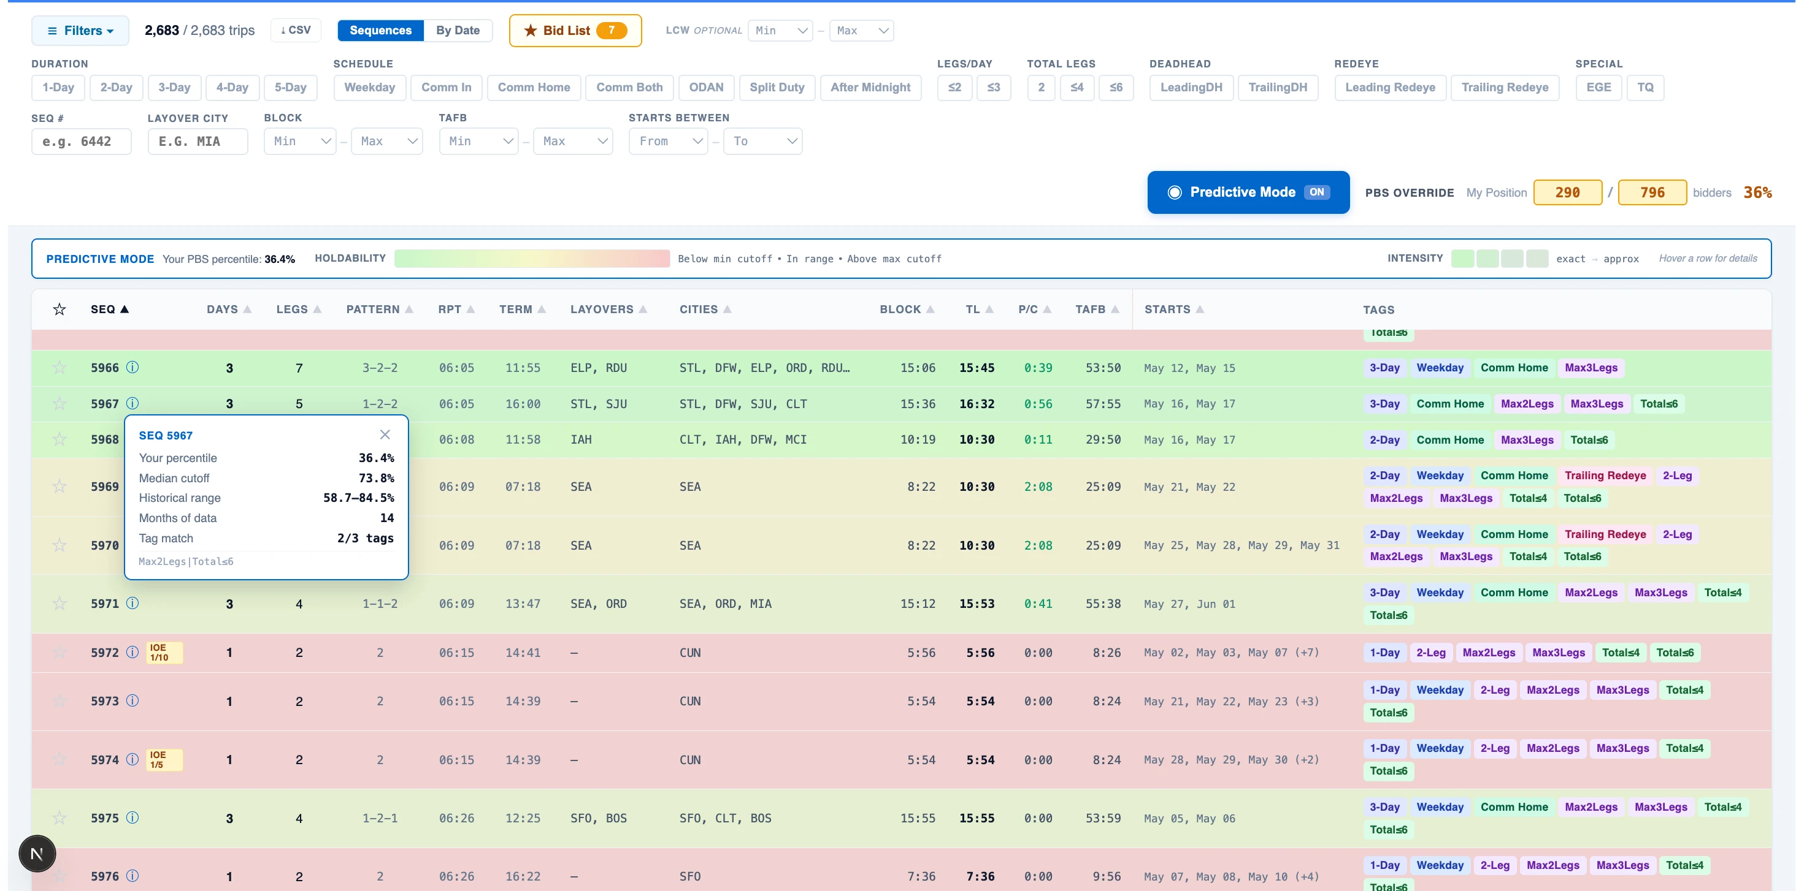Open the Filters dropdown
The width and height of the screenshot is (1796, 891).
point(80,31)
